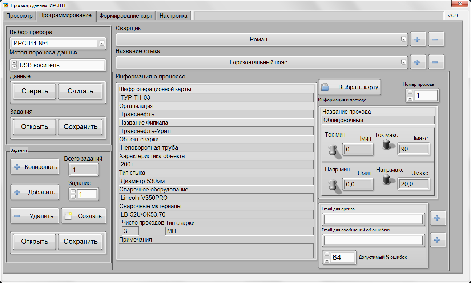The width and height of the screenshot is (471, 283).
Task: Click the Email для архива input field
Action: (x=373, y=219)
